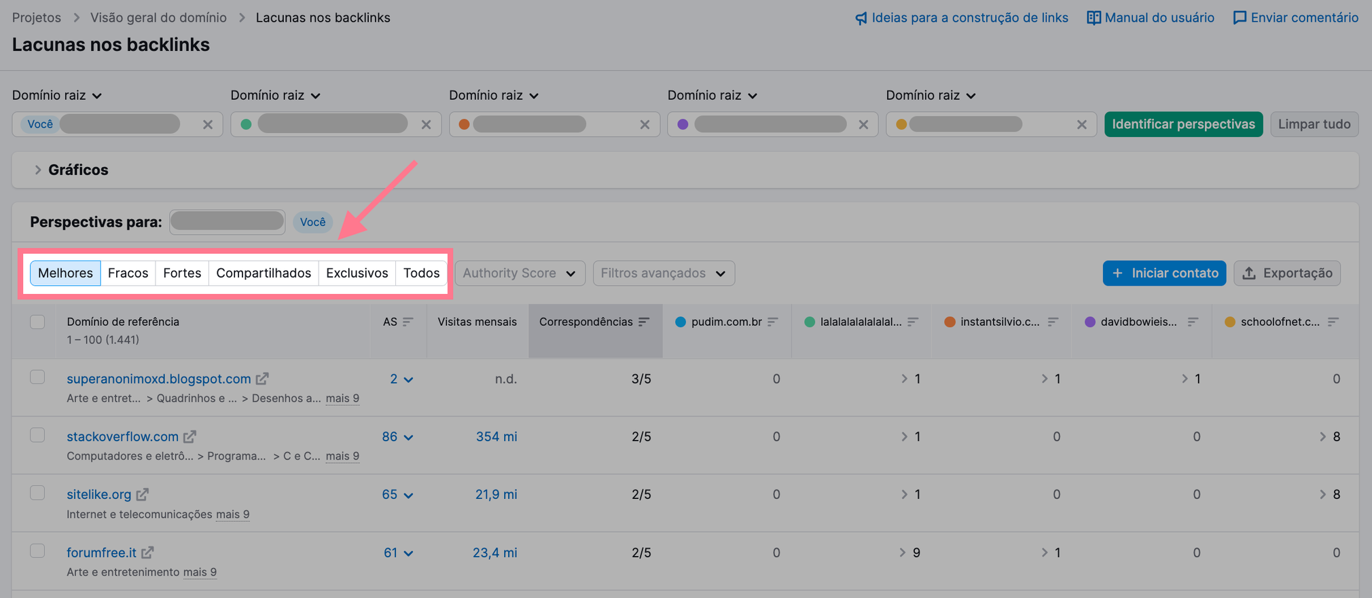Toggle the select-all checkbox in table header
1372x598 pixels.
[37, 322]
